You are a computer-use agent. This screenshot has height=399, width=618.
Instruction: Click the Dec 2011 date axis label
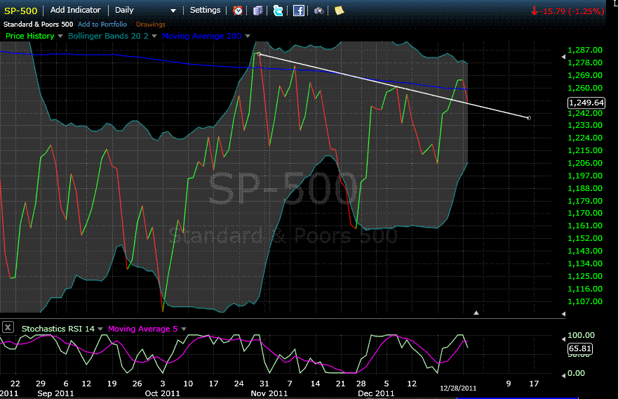click(x=376, y=393)
